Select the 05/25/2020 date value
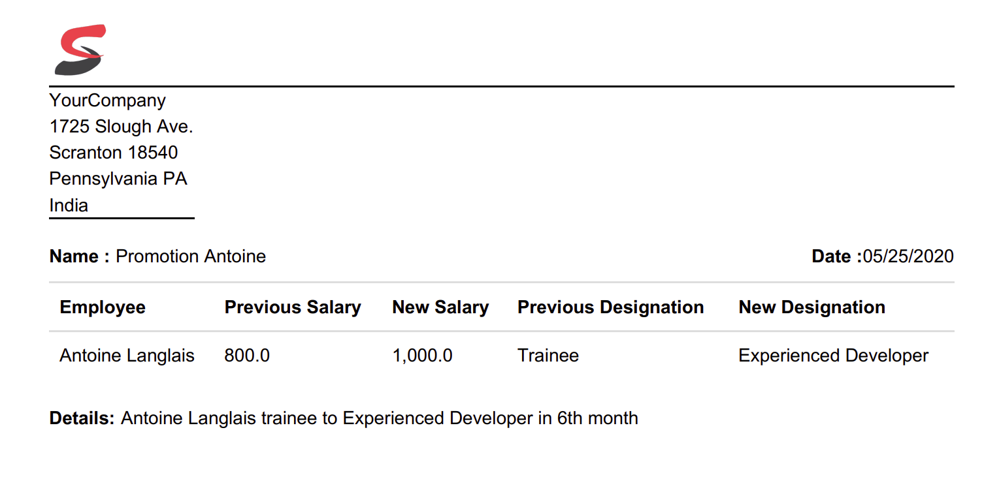This screenshot has width=999, height=494. pyautogui.click(x=908, y=256)
